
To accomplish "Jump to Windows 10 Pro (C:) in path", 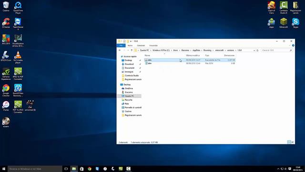I will pyautogui.click(x=161, y=50).
